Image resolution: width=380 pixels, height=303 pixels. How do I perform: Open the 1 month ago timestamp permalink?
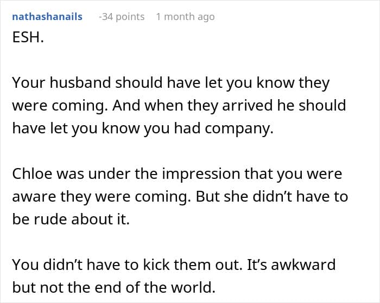(186, 17)
